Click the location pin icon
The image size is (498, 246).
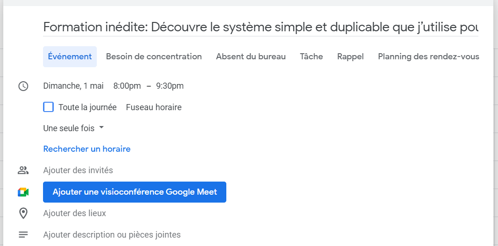pos(23,213)
